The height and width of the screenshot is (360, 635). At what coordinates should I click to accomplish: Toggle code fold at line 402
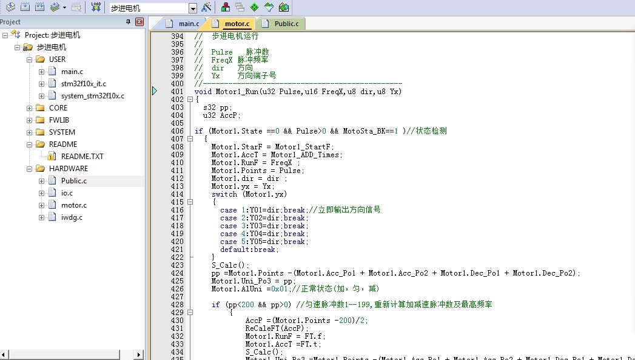[190, 100]
